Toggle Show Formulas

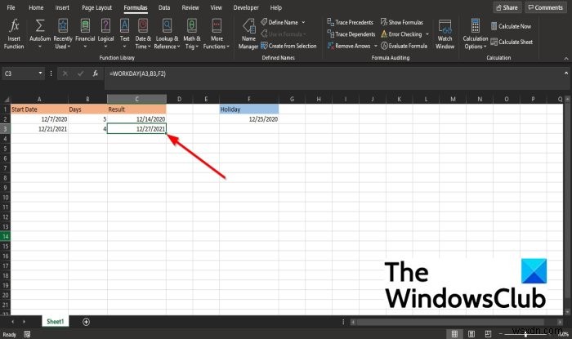point(402,22)
